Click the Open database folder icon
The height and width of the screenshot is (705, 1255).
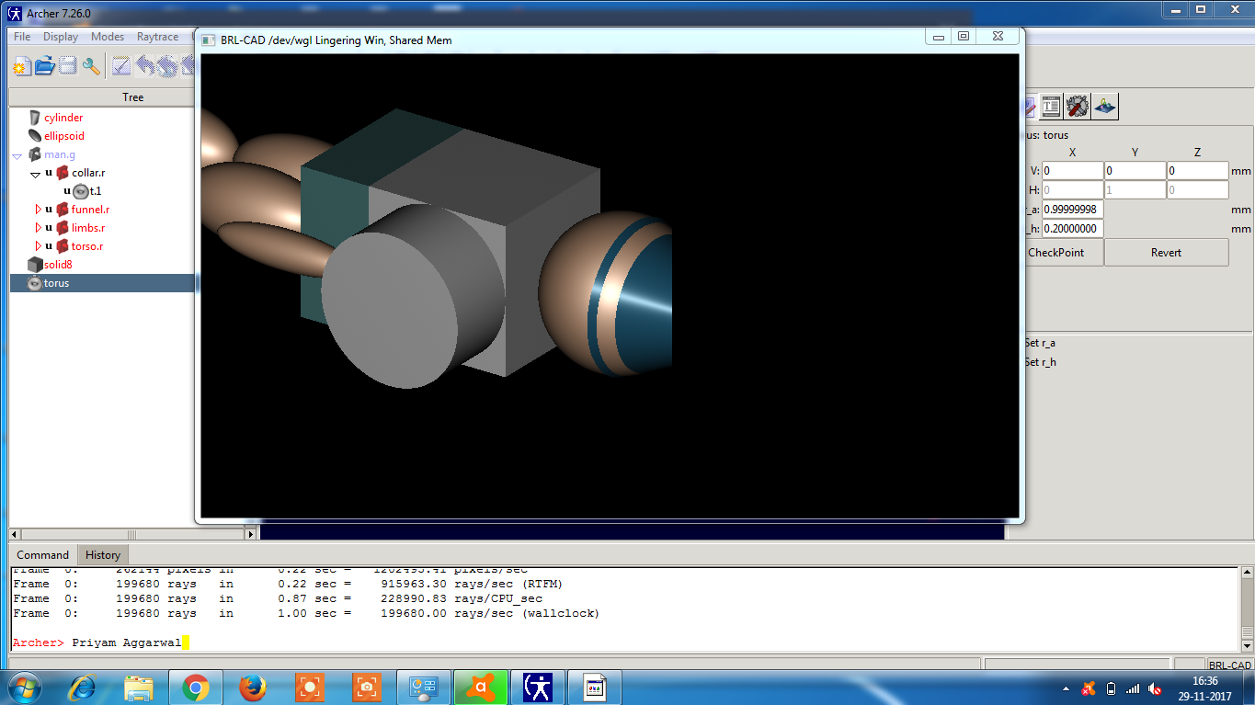coord(44,66)
